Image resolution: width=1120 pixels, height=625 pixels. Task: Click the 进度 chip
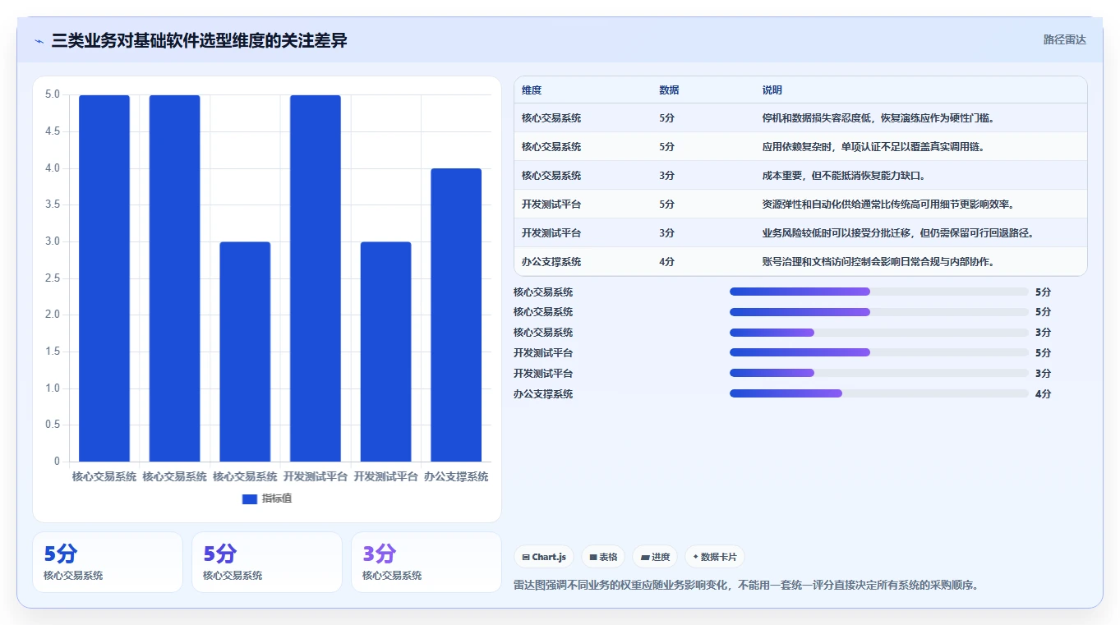pos(655,557)
